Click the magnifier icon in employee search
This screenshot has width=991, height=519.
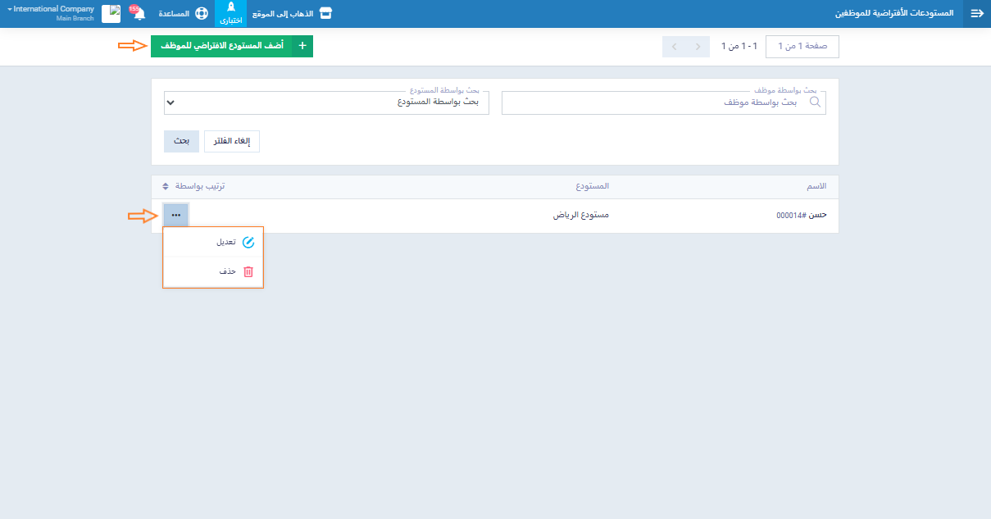coord(815,102)
